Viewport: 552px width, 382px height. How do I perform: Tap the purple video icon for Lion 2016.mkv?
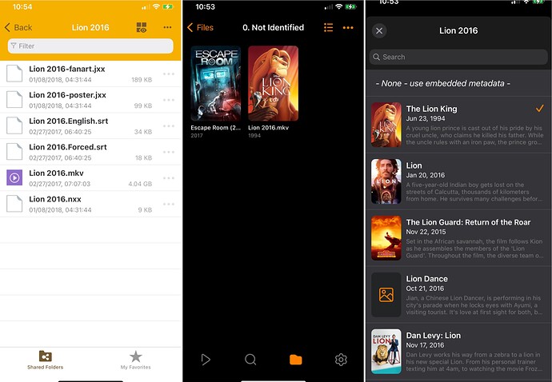14,177
